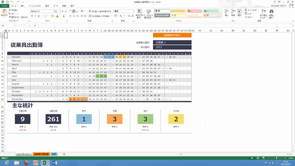The height and width of the screenshot is (166, 295).
Task: Click the AutoSum sigma icon
Action: (246, 10)
